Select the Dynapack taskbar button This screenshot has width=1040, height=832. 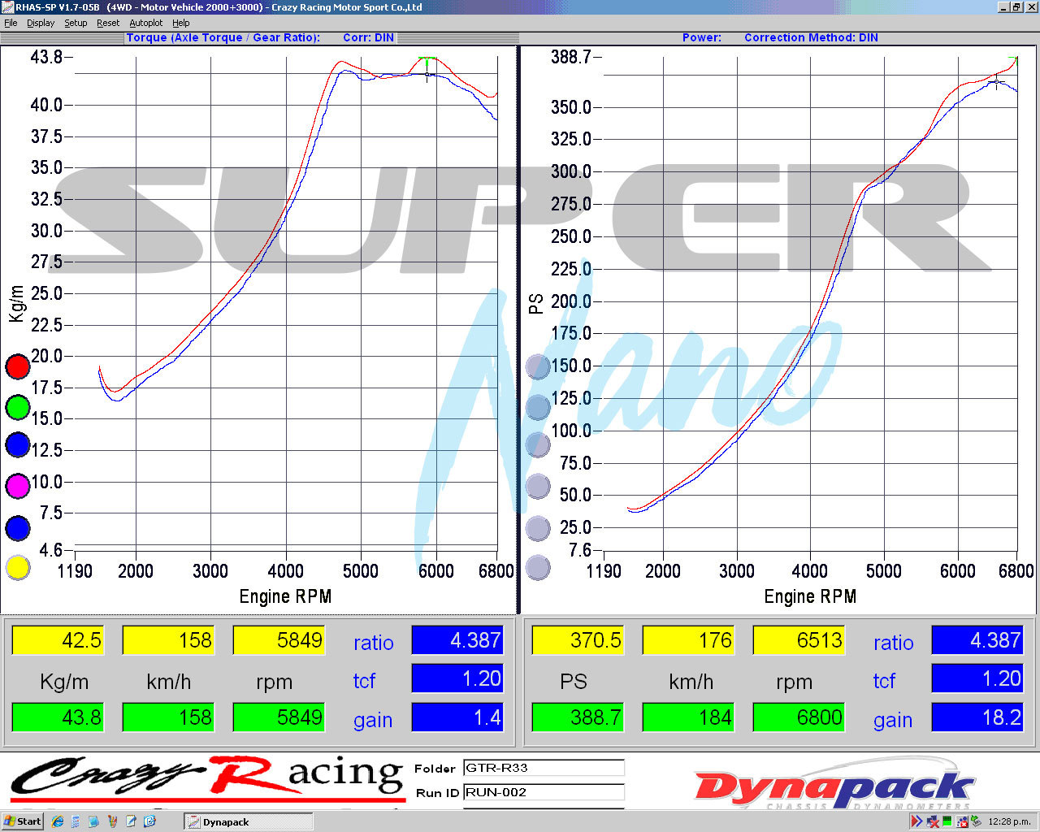[248, 821]
